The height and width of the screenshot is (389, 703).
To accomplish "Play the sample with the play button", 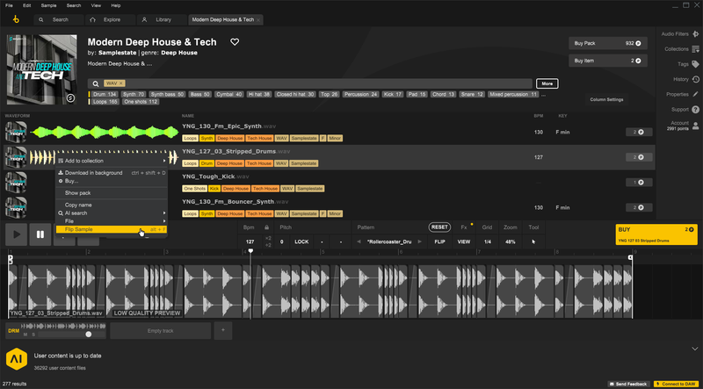I will (17, 234).
